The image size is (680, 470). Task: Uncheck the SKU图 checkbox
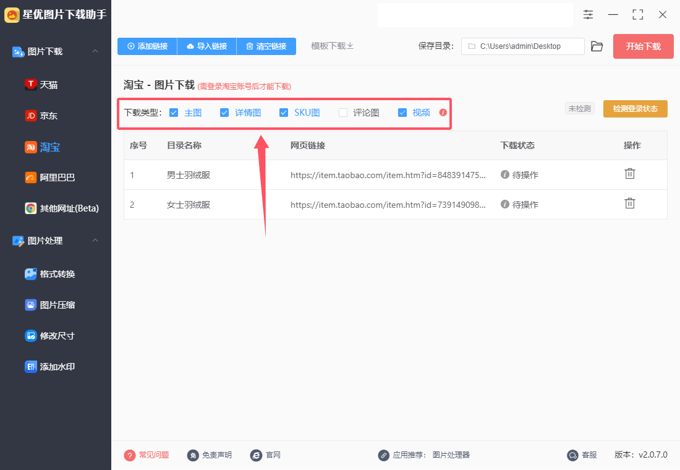click(284, 113)
